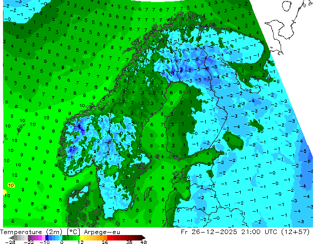Click the bright red swatch in the legend
Image resolution: width=316 pixels, height=244 pixels.
coord(109,238)
